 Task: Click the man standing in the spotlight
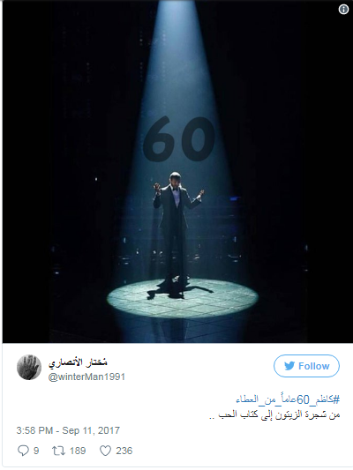coord(177,234)
